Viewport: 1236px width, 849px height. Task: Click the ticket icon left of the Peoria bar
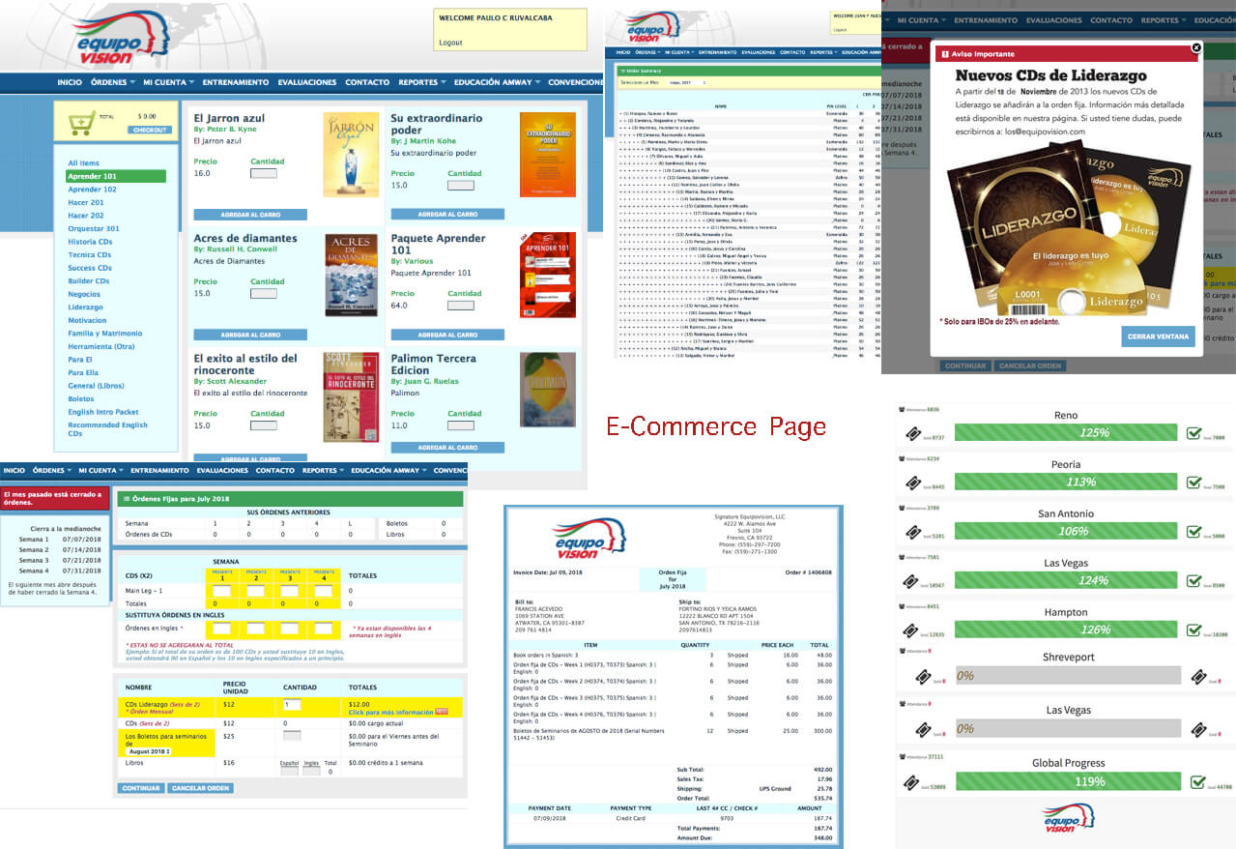click(913, 482)
